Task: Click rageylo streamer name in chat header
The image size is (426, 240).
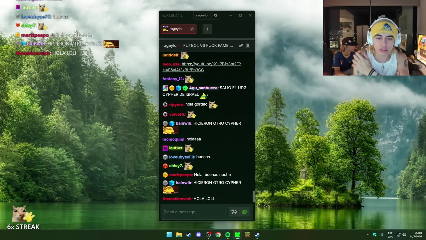Action: pyautogui.click(x=169, y=46)
